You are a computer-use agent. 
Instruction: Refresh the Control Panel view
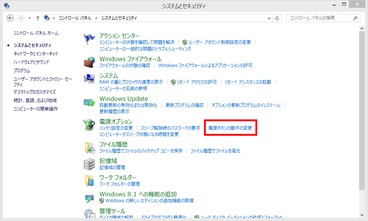point(277,18)
